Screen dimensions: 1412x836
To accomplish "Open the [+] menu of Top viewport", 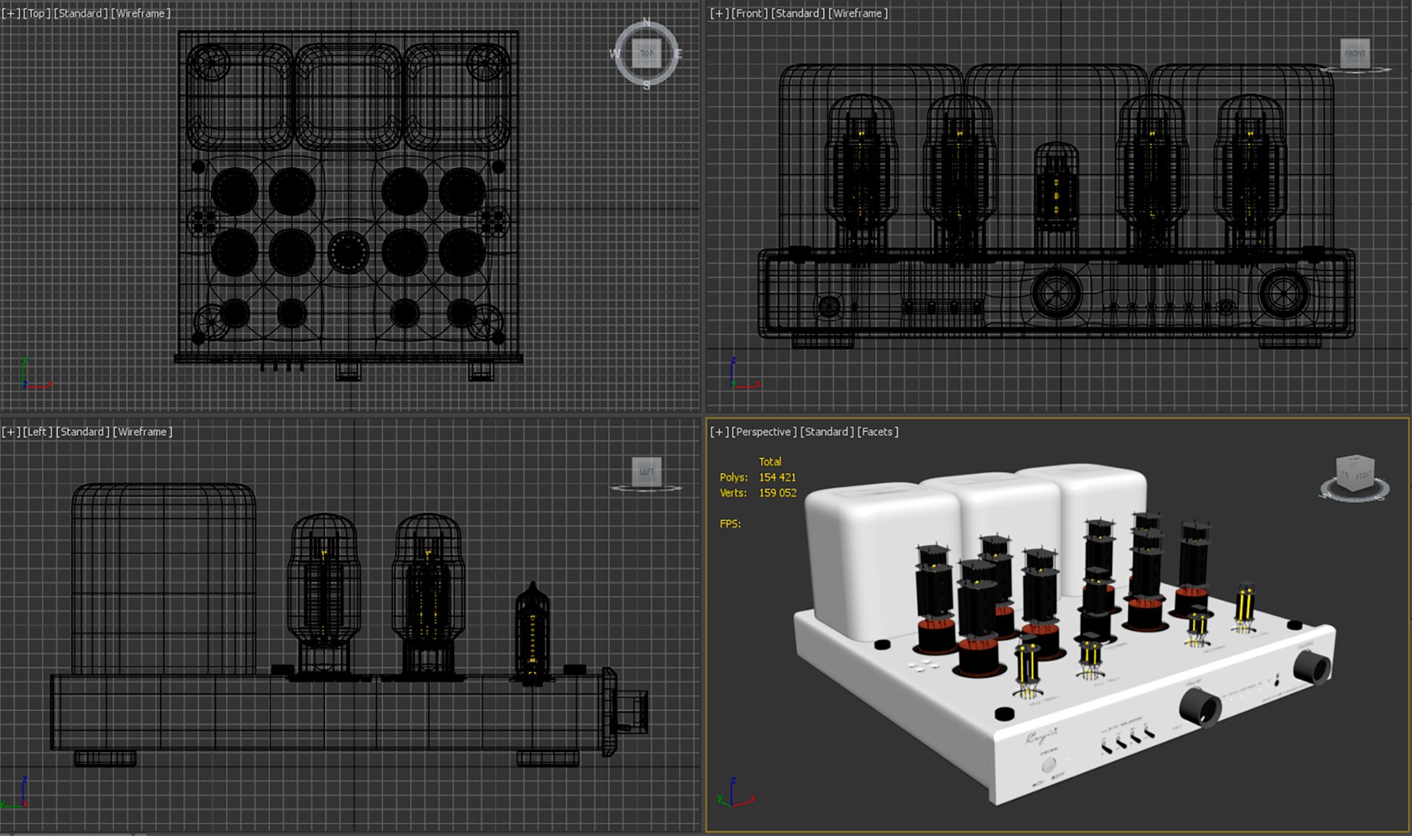I will click(11, 13).
